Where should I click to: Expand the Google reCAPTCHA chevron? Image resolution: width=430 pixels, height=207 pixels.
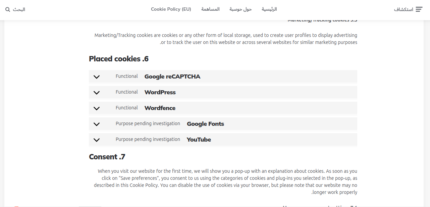[97, 77]
